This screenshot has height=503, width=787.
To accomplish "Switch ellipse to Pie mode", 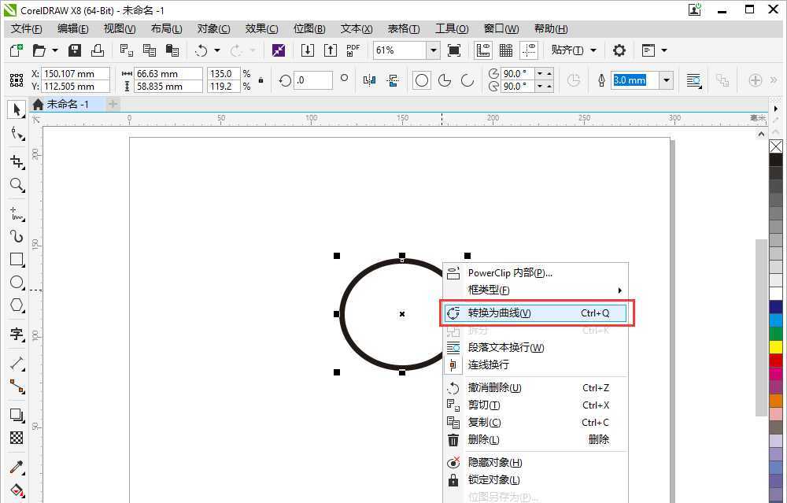I will click(445, 79).
